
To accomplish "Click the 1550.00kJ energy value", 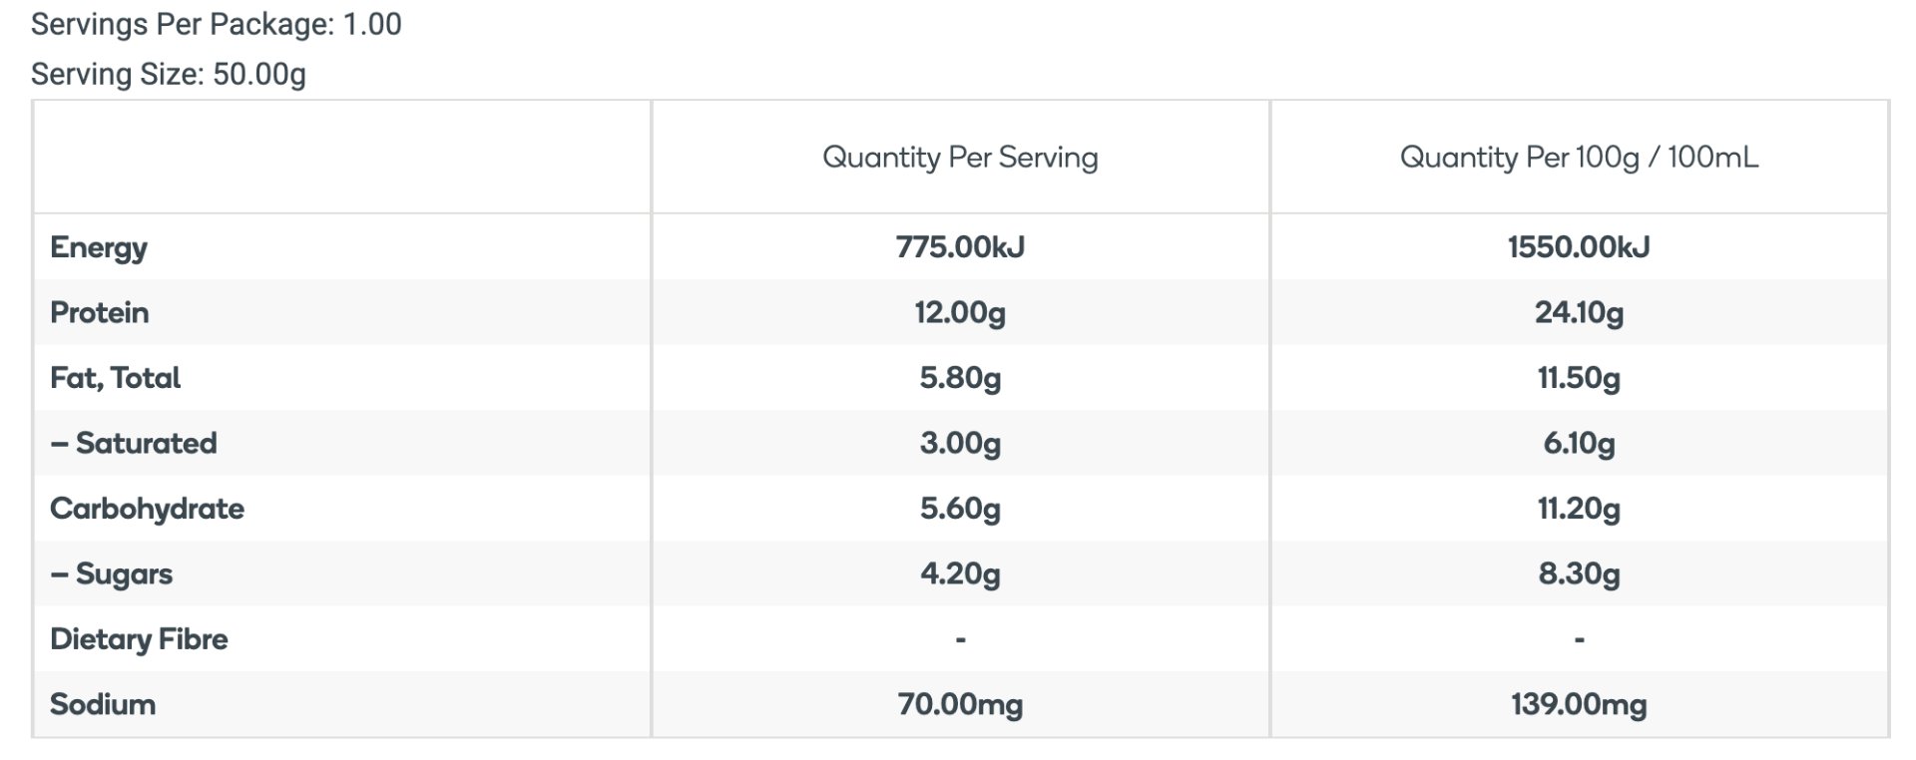I will (x=1579, y=247).
